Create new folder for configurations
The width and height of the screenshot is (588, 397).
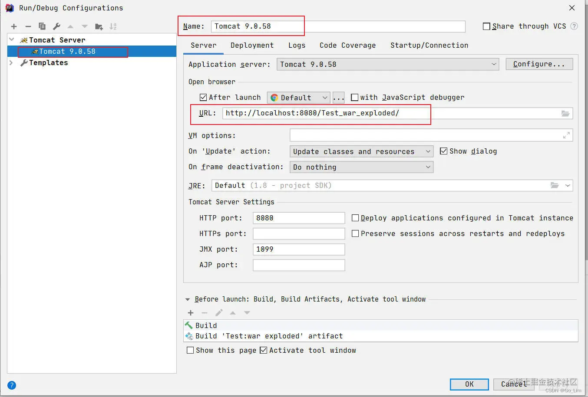click(99, 26)
